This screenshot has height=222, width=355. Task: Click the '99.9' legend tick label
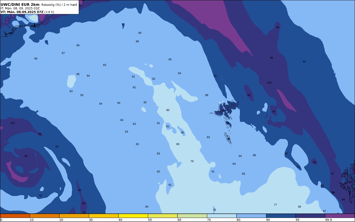(328, 220)
